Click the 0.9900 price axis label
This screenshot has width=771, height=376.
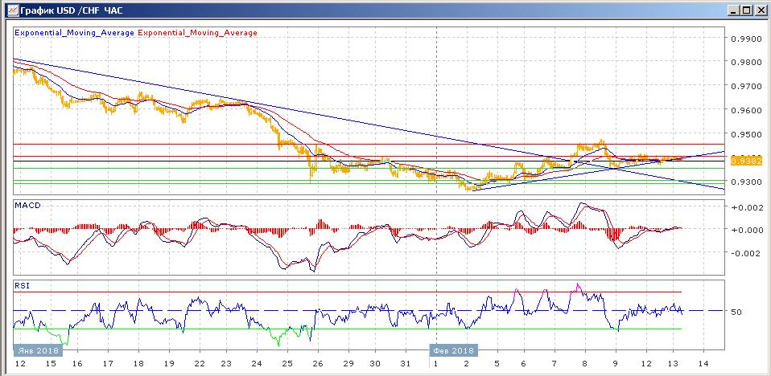point(746,39)
